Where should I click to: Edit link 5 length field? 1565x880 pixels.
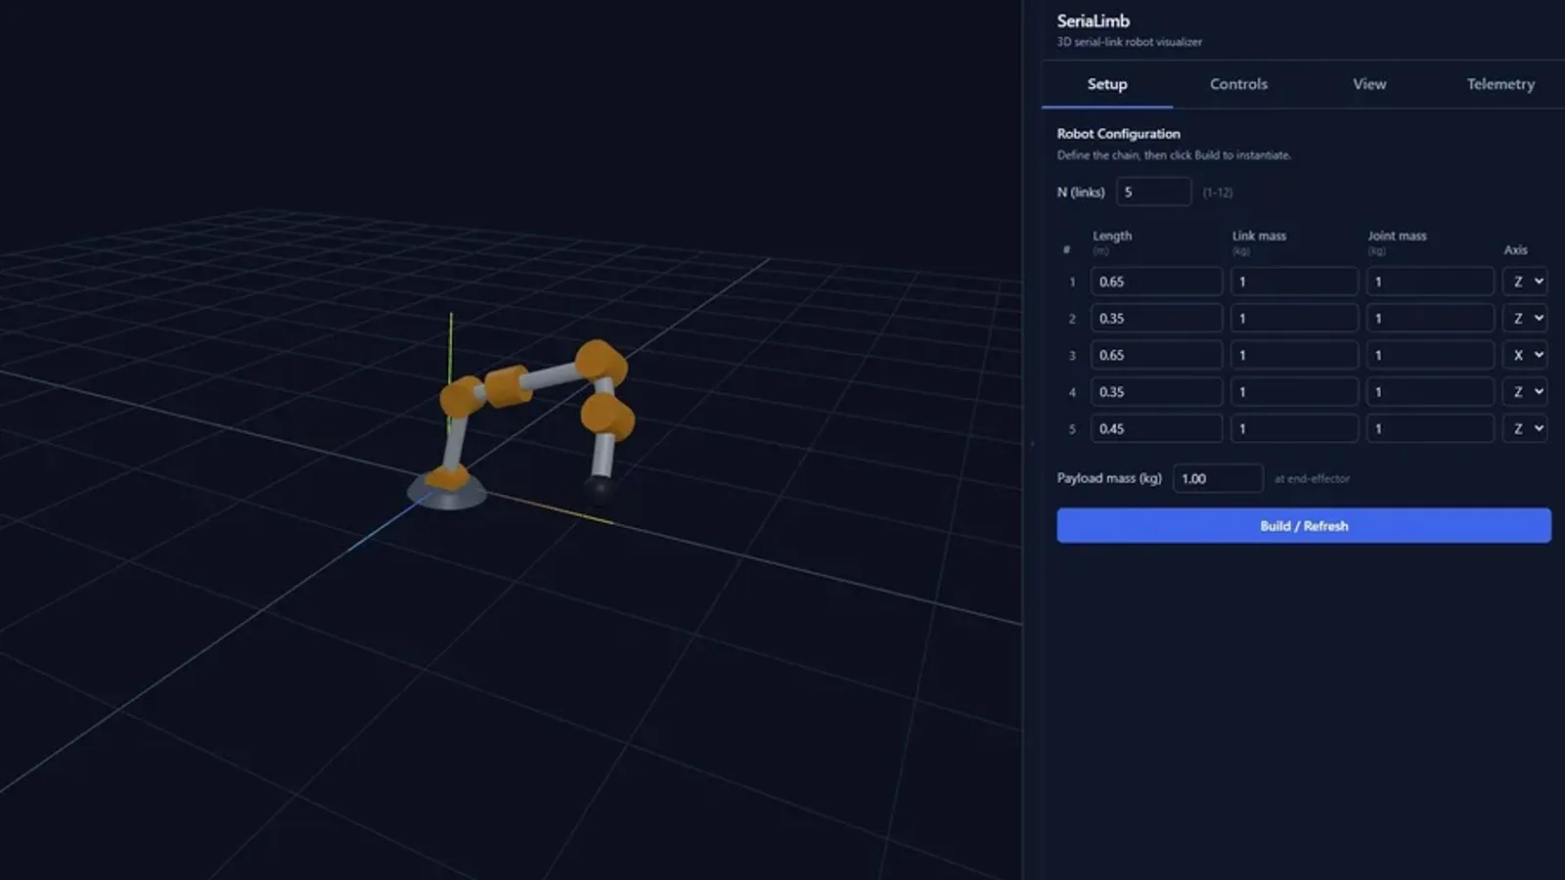(x=1156, y=428)
